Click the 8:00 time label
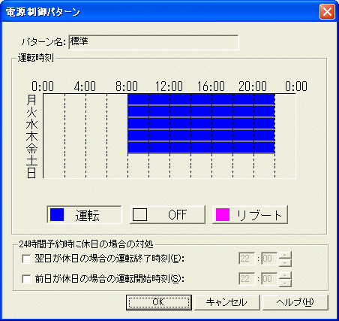The height and width of the screenshot is (321, 339). pyautogui.click(x=127, y=86)
